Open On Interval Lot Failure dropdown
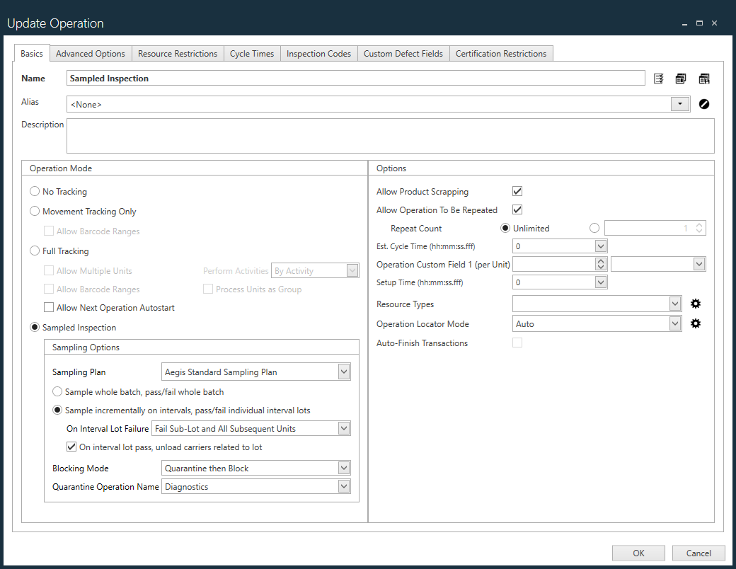Image resolution: width=736 pixels, height=569 pixels. 344,428
